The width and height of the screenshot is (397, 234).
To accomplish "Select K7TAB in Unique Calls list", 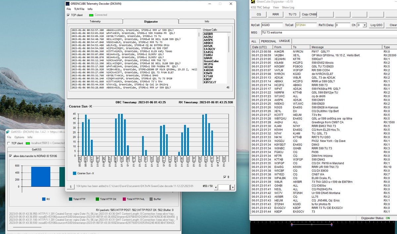I will (208, 76).
